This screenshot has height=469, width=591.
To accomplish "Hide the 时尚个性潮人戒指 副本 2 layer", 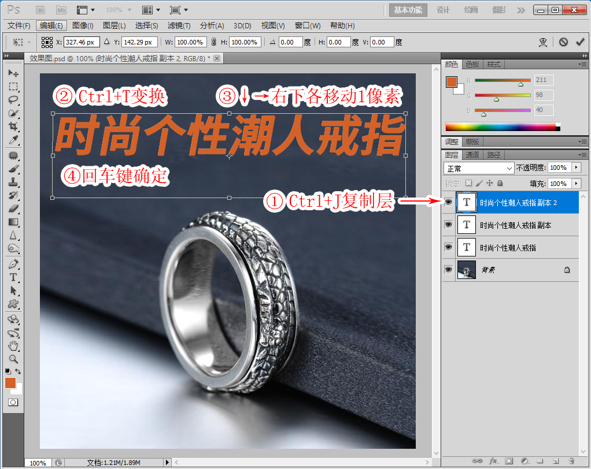I will (448, 203).
